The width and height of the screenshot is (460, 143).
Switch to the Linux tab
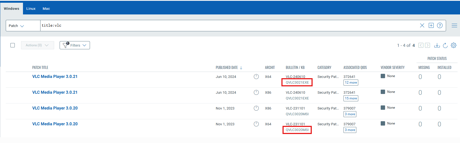click(x=31, y=9)
